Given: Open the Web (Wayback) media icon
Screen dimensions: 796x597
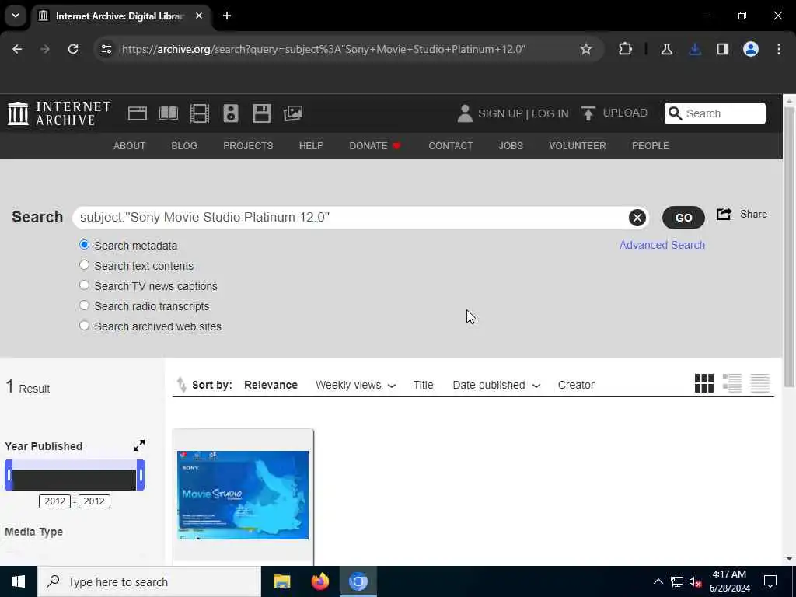Looking at the screenshot, I should [137, 113].
